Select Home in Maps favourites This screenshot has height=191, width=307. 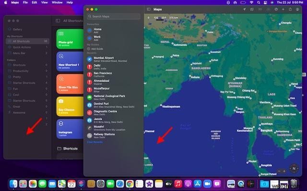pos(114,31)
